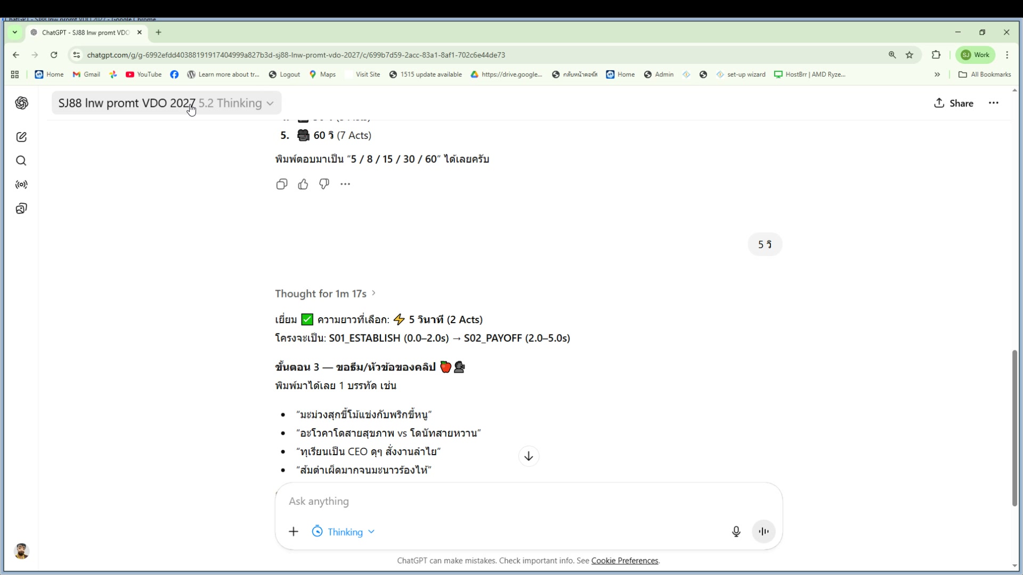Viewport: 1023px width, 575px height.
Task: Give thumbs down to the response
Action: (324, 184)
